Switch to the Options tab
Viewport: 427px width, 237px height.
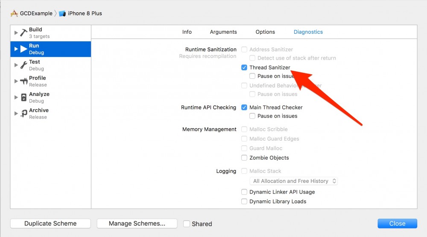[x=265, y=32]
